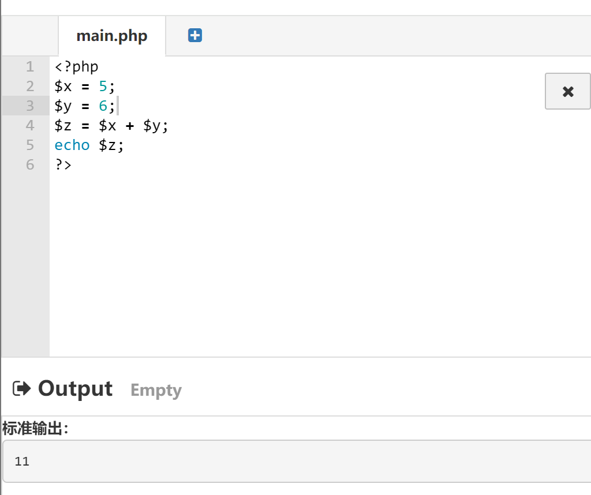
Task: Click the Output heading
Action: [x=76, y=388]
